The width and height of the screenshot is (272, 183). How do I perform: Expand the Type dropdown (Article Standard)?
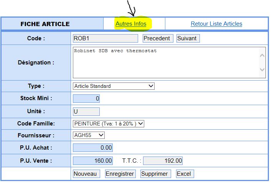tap(114, 86)
